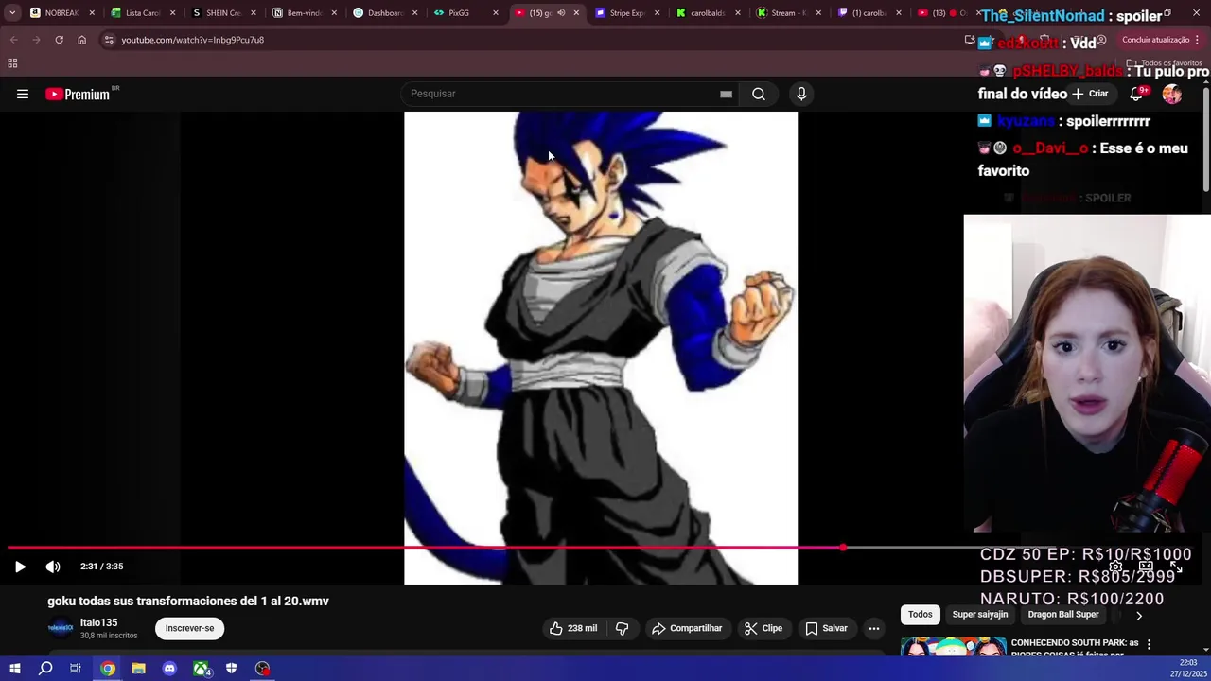This screenshot has width=1211, height=681.
Task: Open the browser apps grid shortcut
Action: tap(12, 63)
